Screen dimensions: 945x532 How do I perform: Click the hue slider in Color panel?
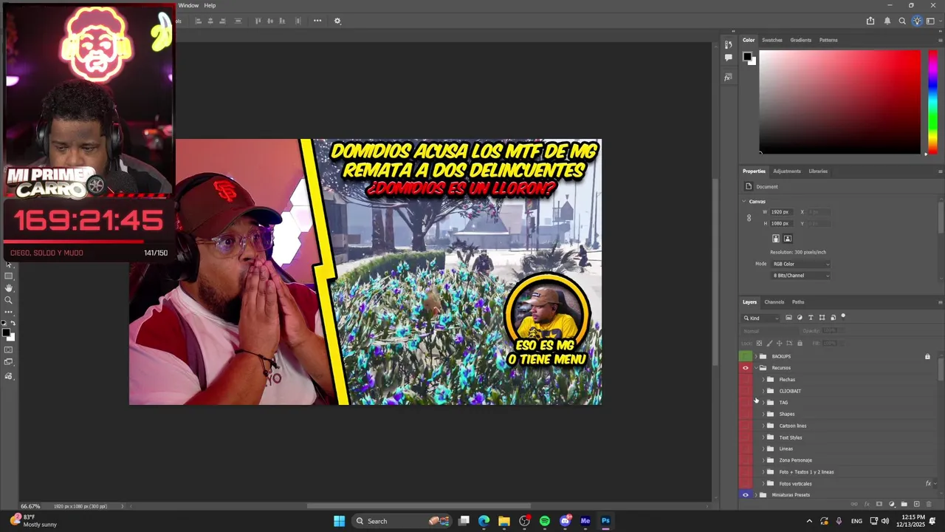[932, 102]
